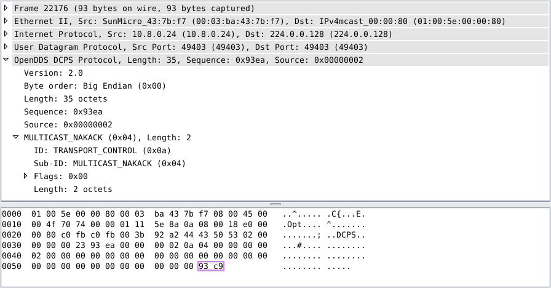Click highlighted hex bytes 93 c9

pyautogui.click(x=211, y=266)
